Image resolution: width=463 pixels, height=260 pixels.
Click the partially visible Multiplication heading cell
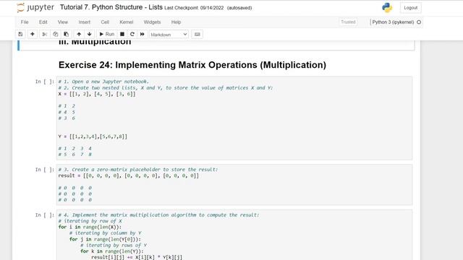216,45
